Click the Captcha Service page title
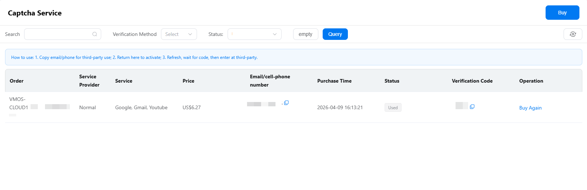 pyautogui.click(x=35, y=13)
